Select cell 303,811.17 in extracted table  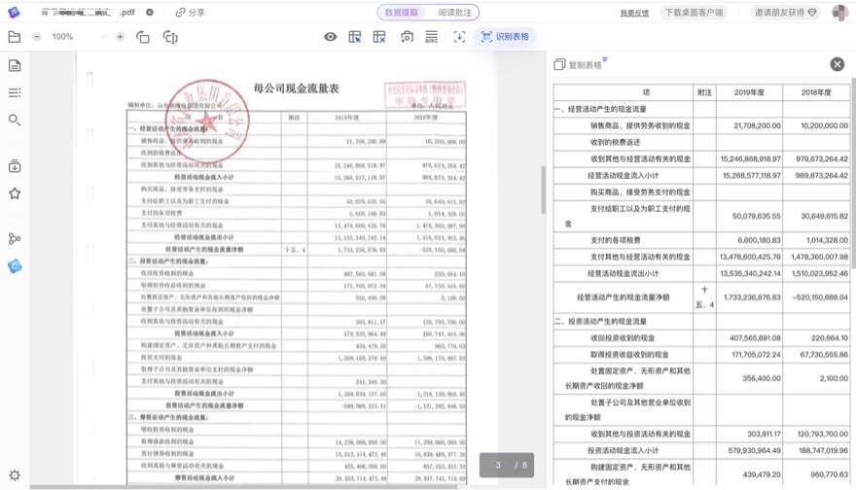tap(750, 434)
